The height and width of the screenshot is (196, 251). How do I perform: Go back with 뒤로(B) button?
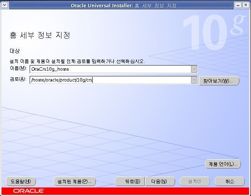130,181
